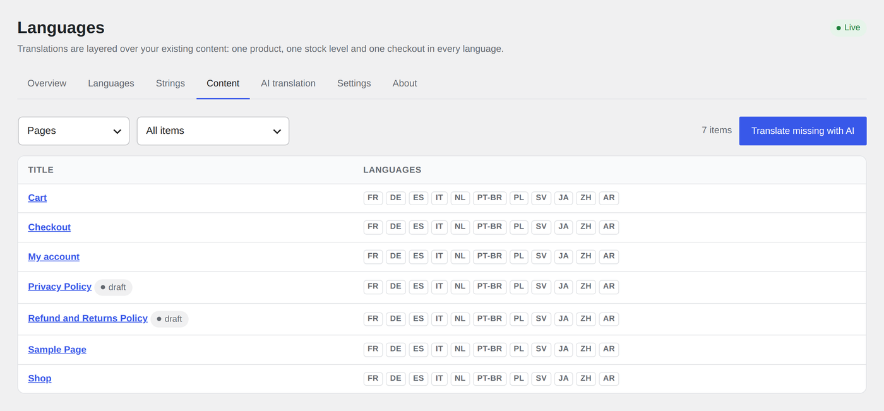Click the AR badge in Privacy Policy row
884x411 pixels.
(x=609, y=287)
